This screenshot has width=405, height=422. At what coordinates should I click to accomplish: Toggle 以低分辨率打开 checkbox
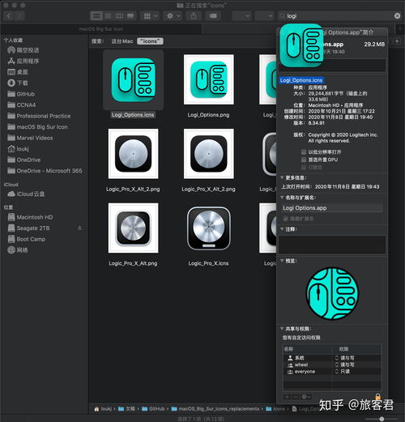(x=304, y=152)
